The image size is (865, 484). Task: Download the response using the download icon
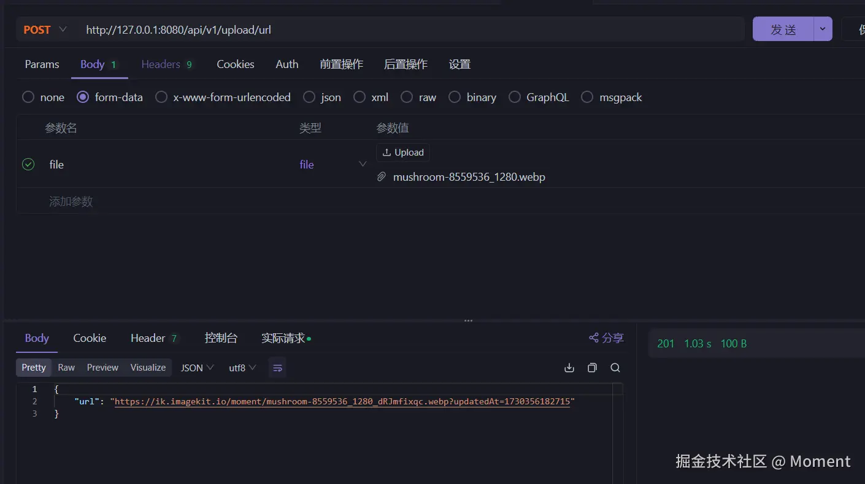pos(569,368)
